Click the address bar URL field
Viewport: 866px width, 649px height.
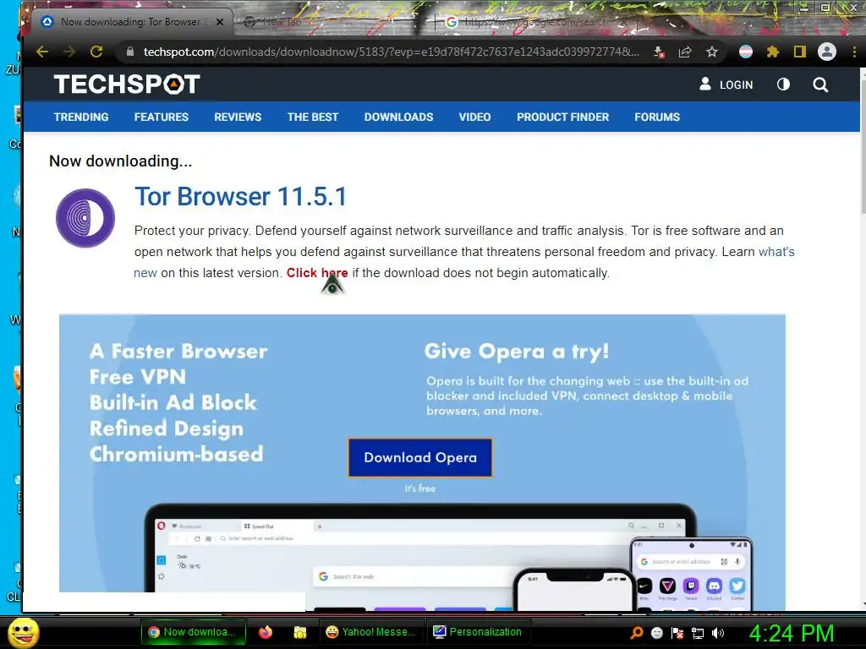(391, 52)
